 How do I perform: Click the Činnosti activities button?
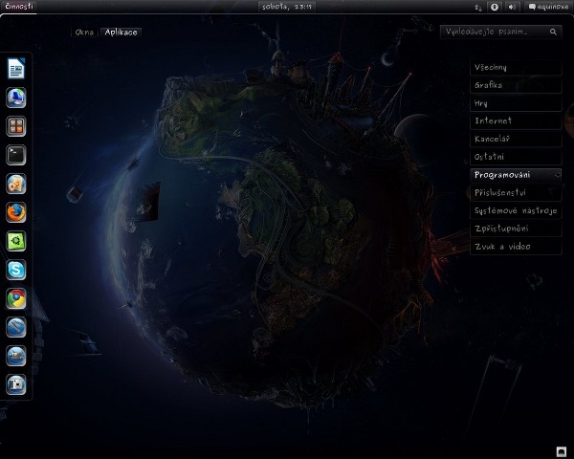(x=19, y=7)
